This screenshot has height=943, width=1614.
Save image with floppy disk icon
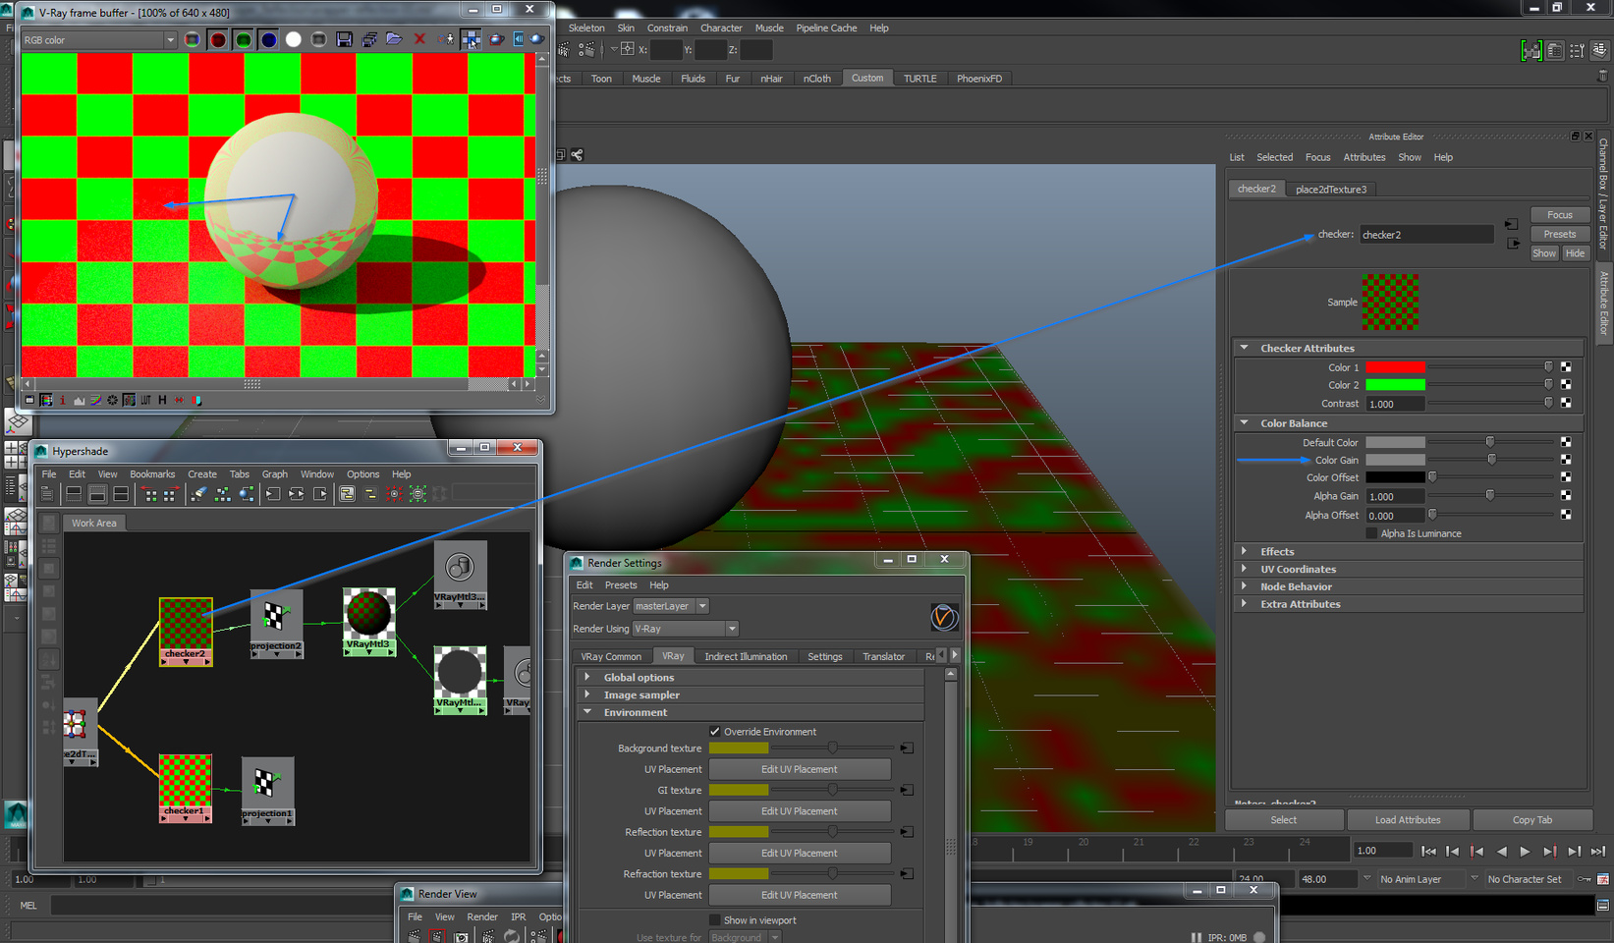click(x=344, y=40)
